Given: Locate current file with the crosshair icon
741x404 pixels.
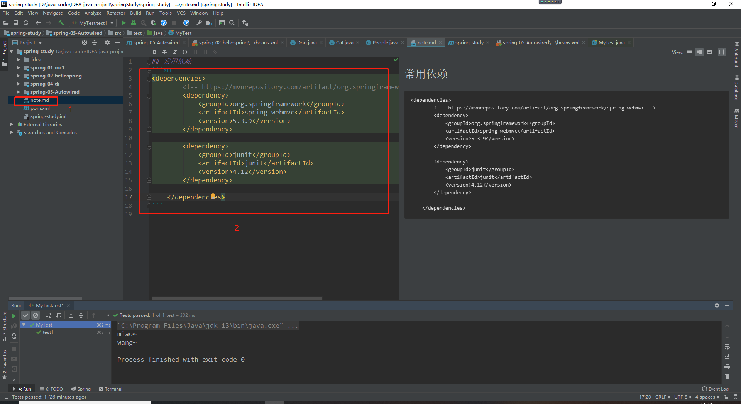Looking at the screenshot, I should point(85,42).
